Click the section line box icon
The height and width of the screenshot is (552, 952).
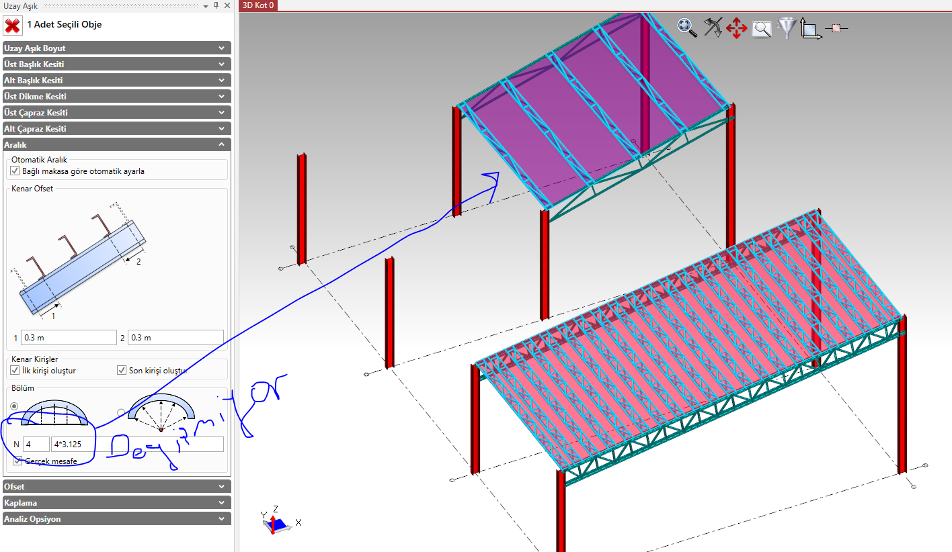(836, 28)
